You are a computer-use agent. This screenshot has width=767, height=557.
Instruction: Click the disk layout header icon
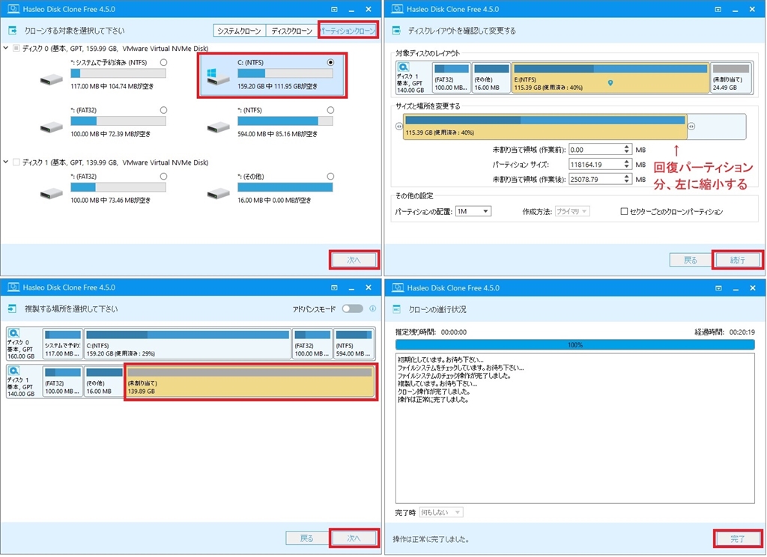coord(397,30)
